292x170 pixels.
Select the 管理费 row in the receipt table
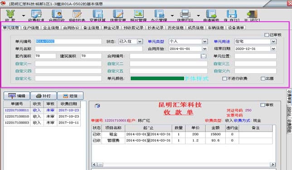coord(182,141)
